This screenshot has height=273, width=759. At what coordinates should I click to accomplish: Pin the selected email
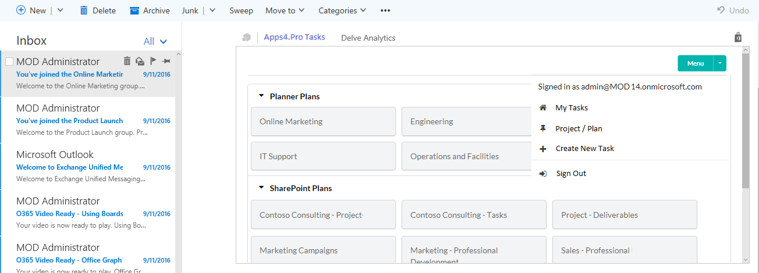[x=166, y=61]
